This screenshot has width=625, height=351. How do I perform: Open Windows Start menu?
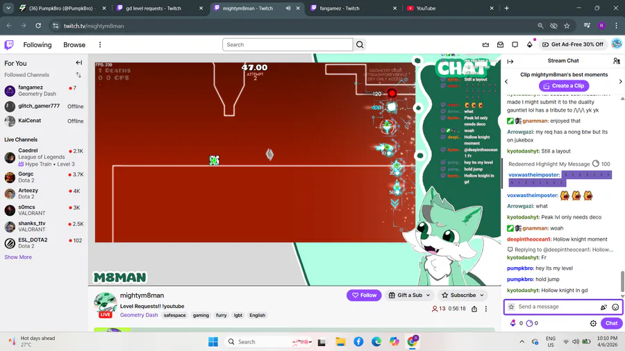(x=213, y=342)
